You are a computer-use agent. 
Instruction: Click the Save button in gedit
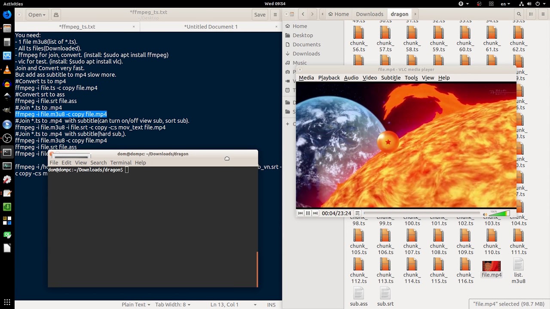pos(260,15)
